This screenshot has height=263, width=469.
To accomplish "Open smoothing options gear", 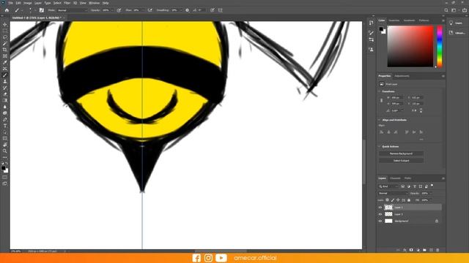I will [x=188, y=10].
